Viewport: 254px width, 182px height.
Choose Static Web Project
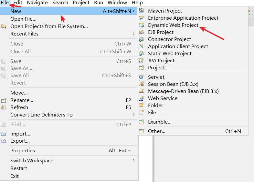pyautogui.click(x=170, y=53)
